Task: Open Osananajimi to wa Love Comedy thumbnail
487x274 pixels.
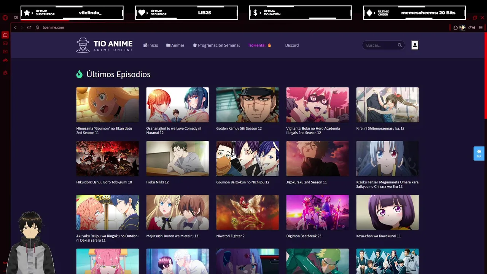Action: point(177,105)
